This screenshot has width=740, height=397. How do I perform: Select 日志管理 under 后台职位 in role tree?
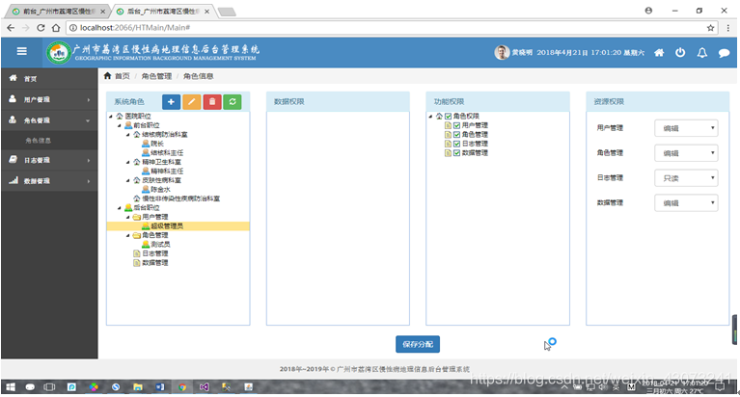[x=155, y=253]
